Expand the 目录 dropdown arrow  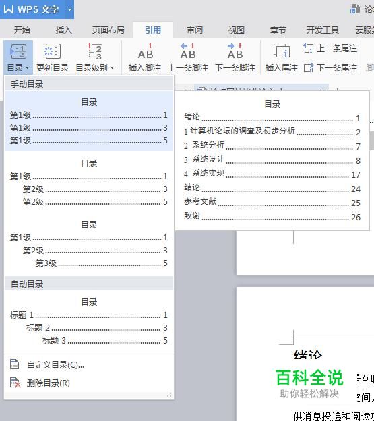click(x=27, y=68)
